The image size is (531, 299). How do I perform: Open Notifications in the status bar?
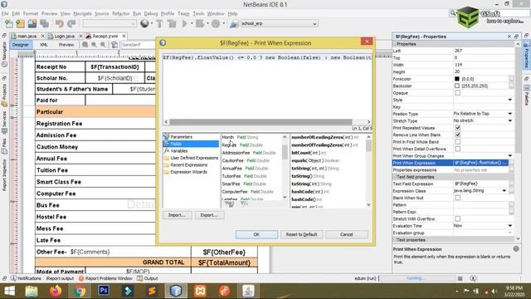(x=26, y=278)
